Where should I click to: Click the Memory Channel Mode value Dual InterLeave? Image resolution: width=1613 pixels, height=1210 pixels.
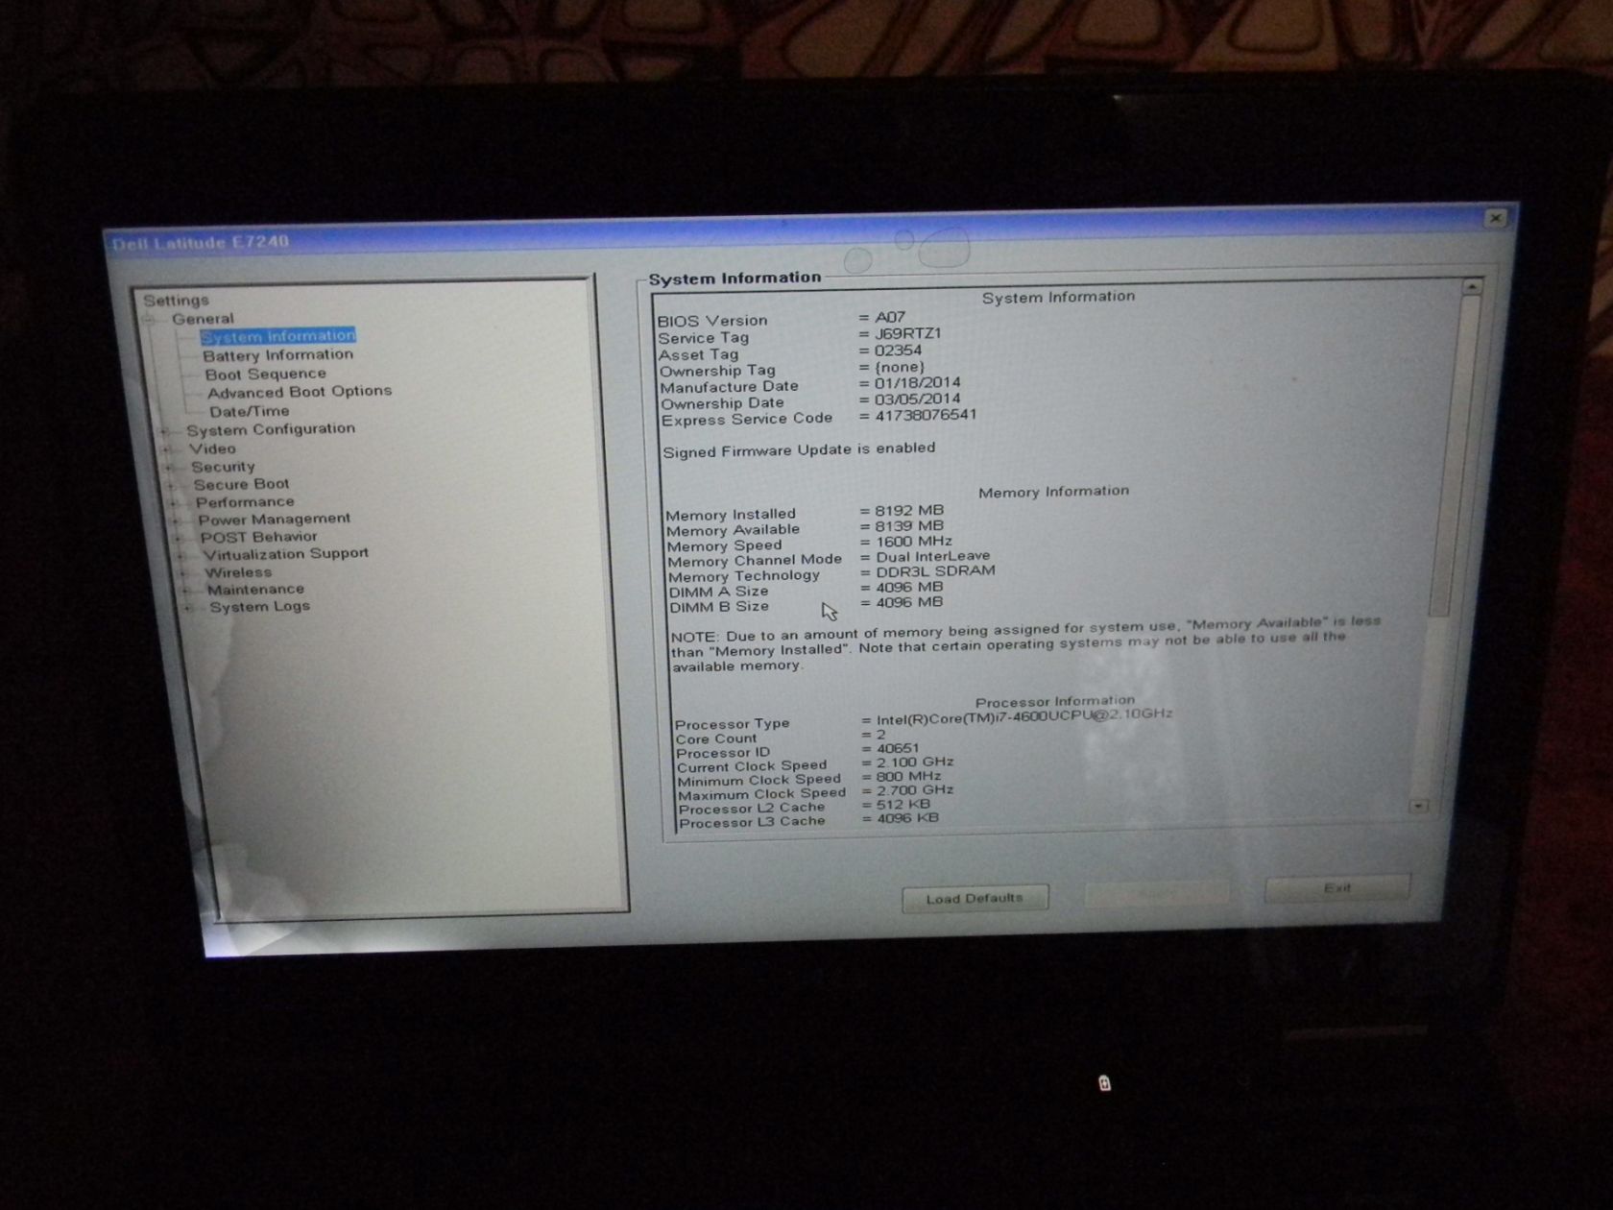932,556
